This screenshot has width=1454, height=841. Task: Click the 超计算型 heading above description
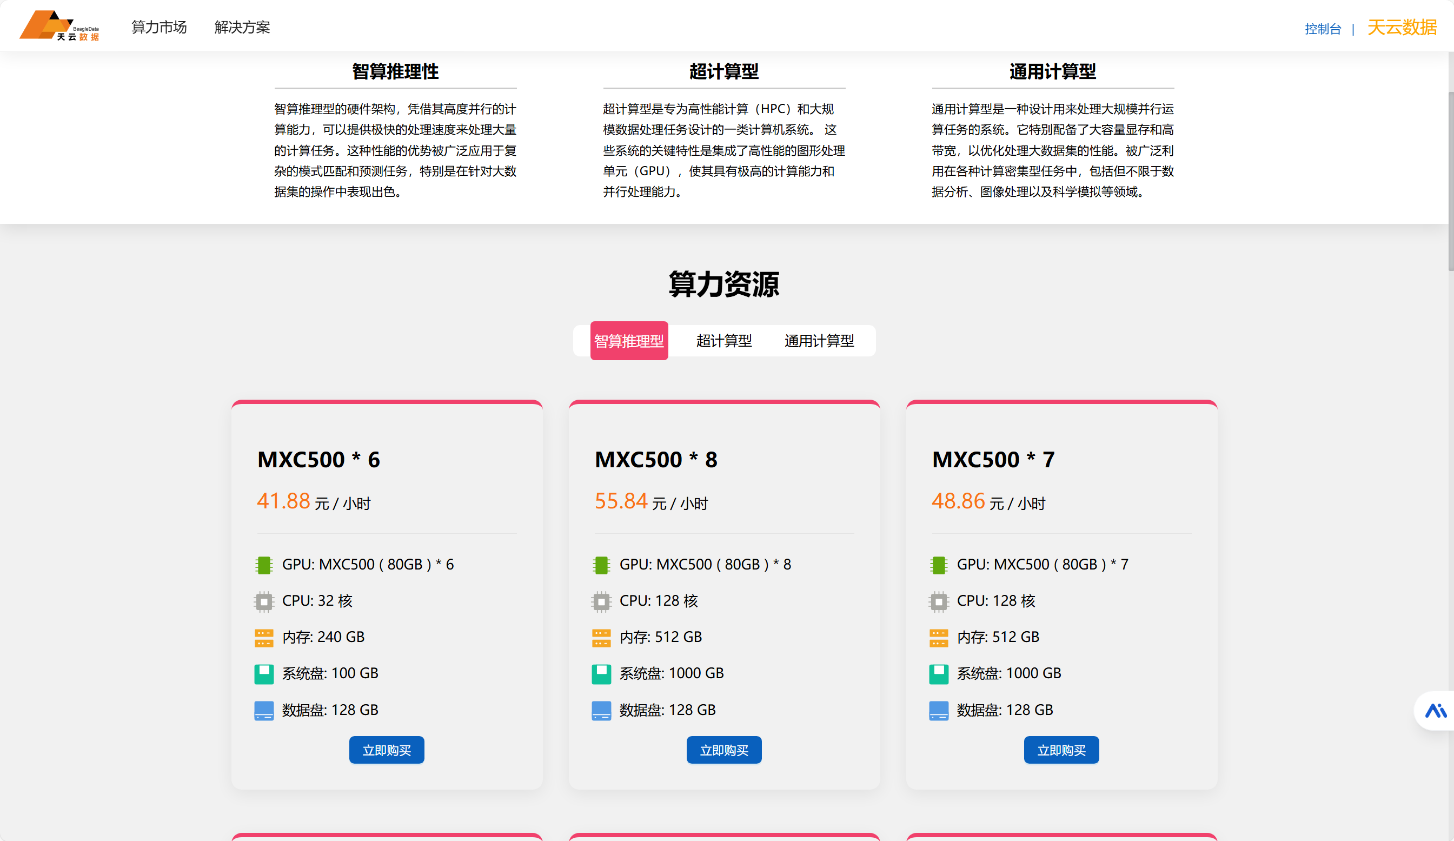(723, 71)
